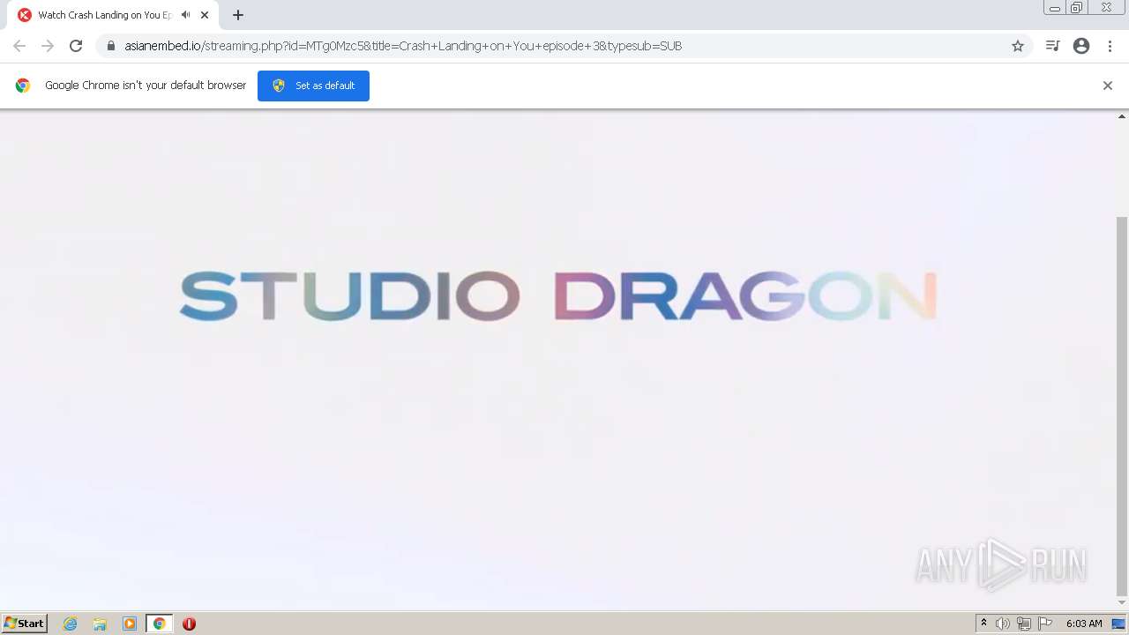Go back to the previous page
This screenshot has width=1129, height=635.
tap(19, 46)
